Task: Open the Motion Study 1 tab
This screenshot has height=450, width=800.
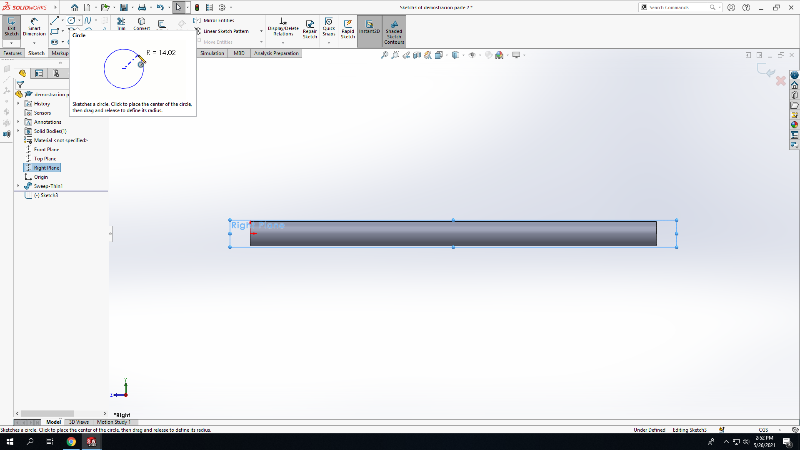Action: (114, 422)
